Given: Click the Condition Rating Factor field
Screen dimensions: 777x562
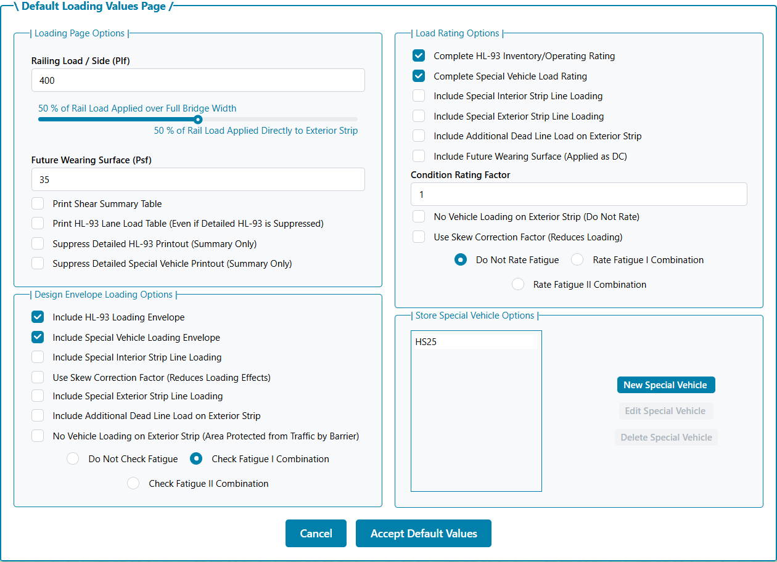Looking at the screenshot, I should click(578, 195).
